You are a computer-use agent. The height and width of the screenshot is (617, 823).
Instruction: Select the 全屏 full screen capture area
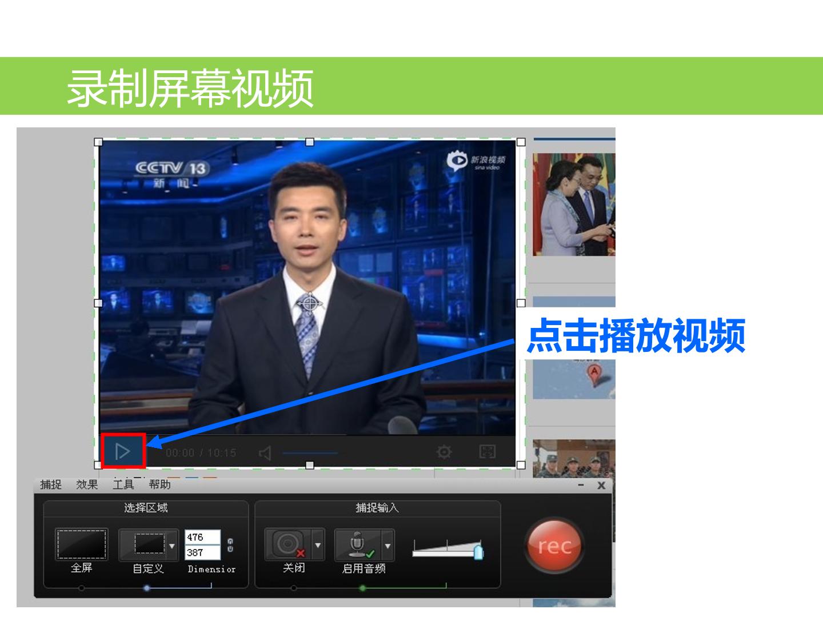click(x=81, y=544)
